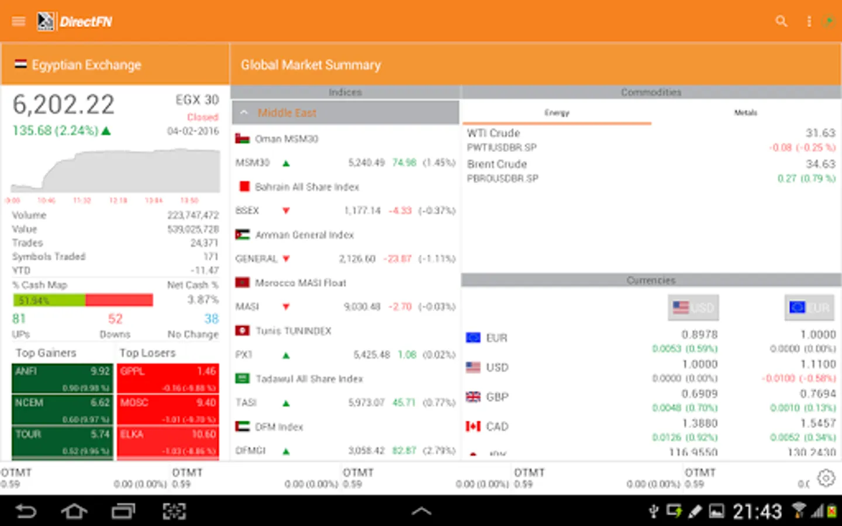
Task: Tap the Bahrain flag icon
Action: [x=244, y=186]
